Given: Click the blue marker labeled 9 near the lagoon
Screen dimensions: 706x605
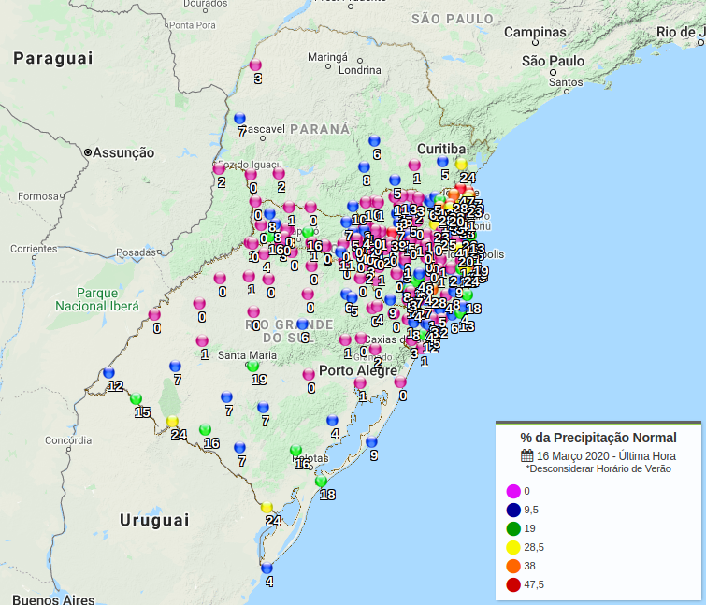Looking at the screenshot, I should (371, 442).
